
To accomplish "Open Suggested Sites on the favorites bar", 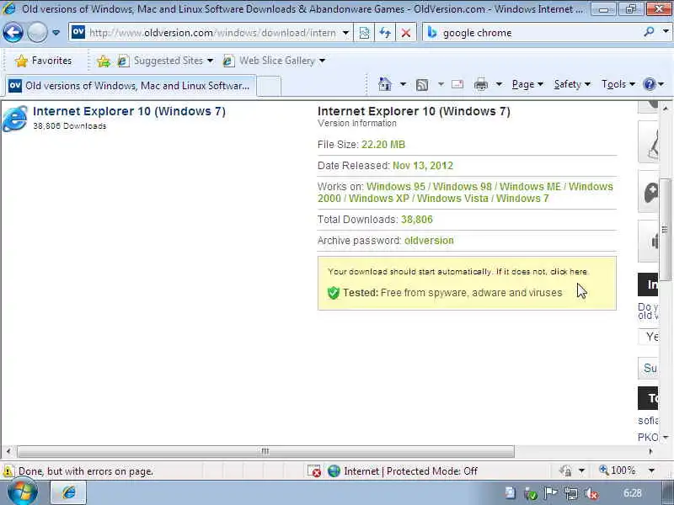I will (x=165, y=61).
